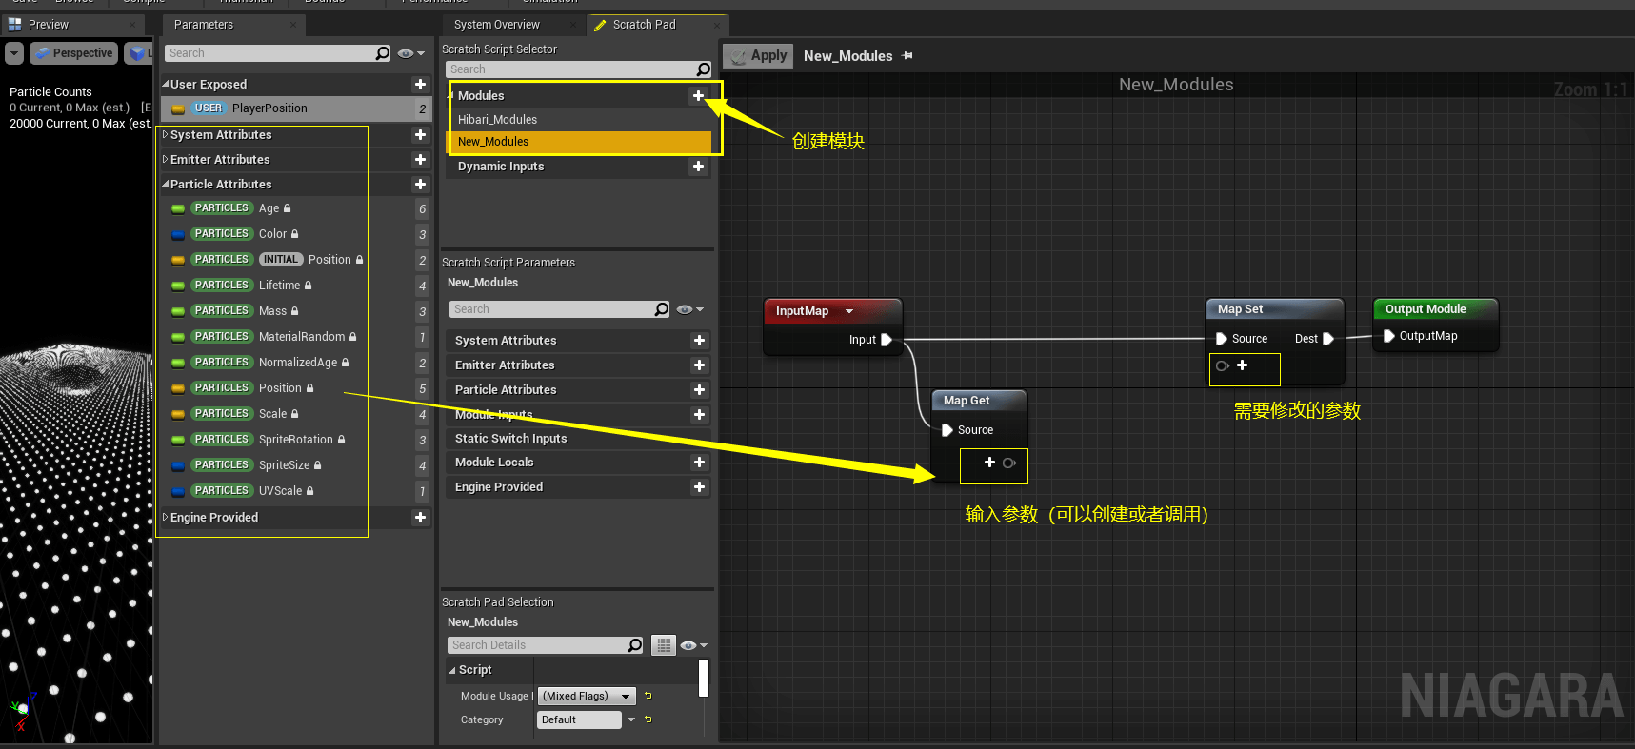The width and height of the screenshot is (1635, 749).
Task: Add a new Dynamic Input script
Action: (x=698, y=167)
